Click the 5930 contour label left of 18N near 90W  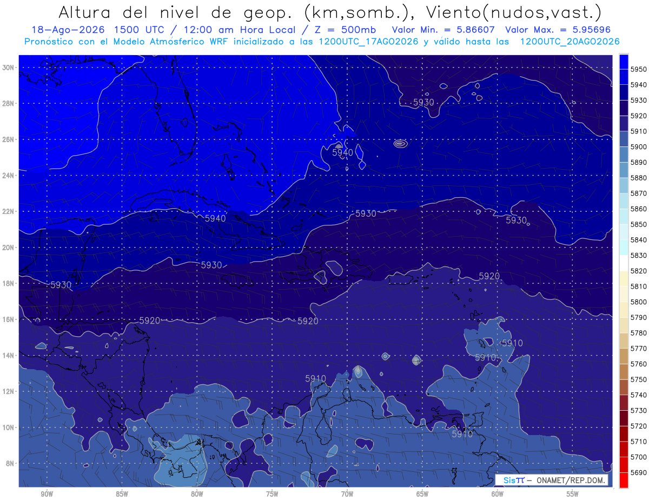61,285
